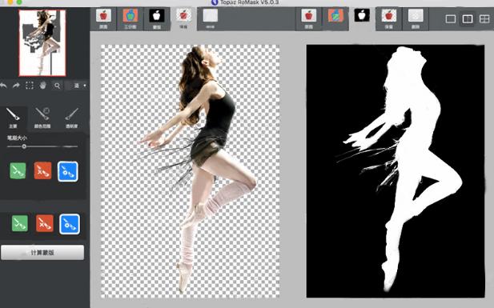Select the 主要 primary brush tool
The height and width of the screenshot is (308, 494).
[13, 118]
